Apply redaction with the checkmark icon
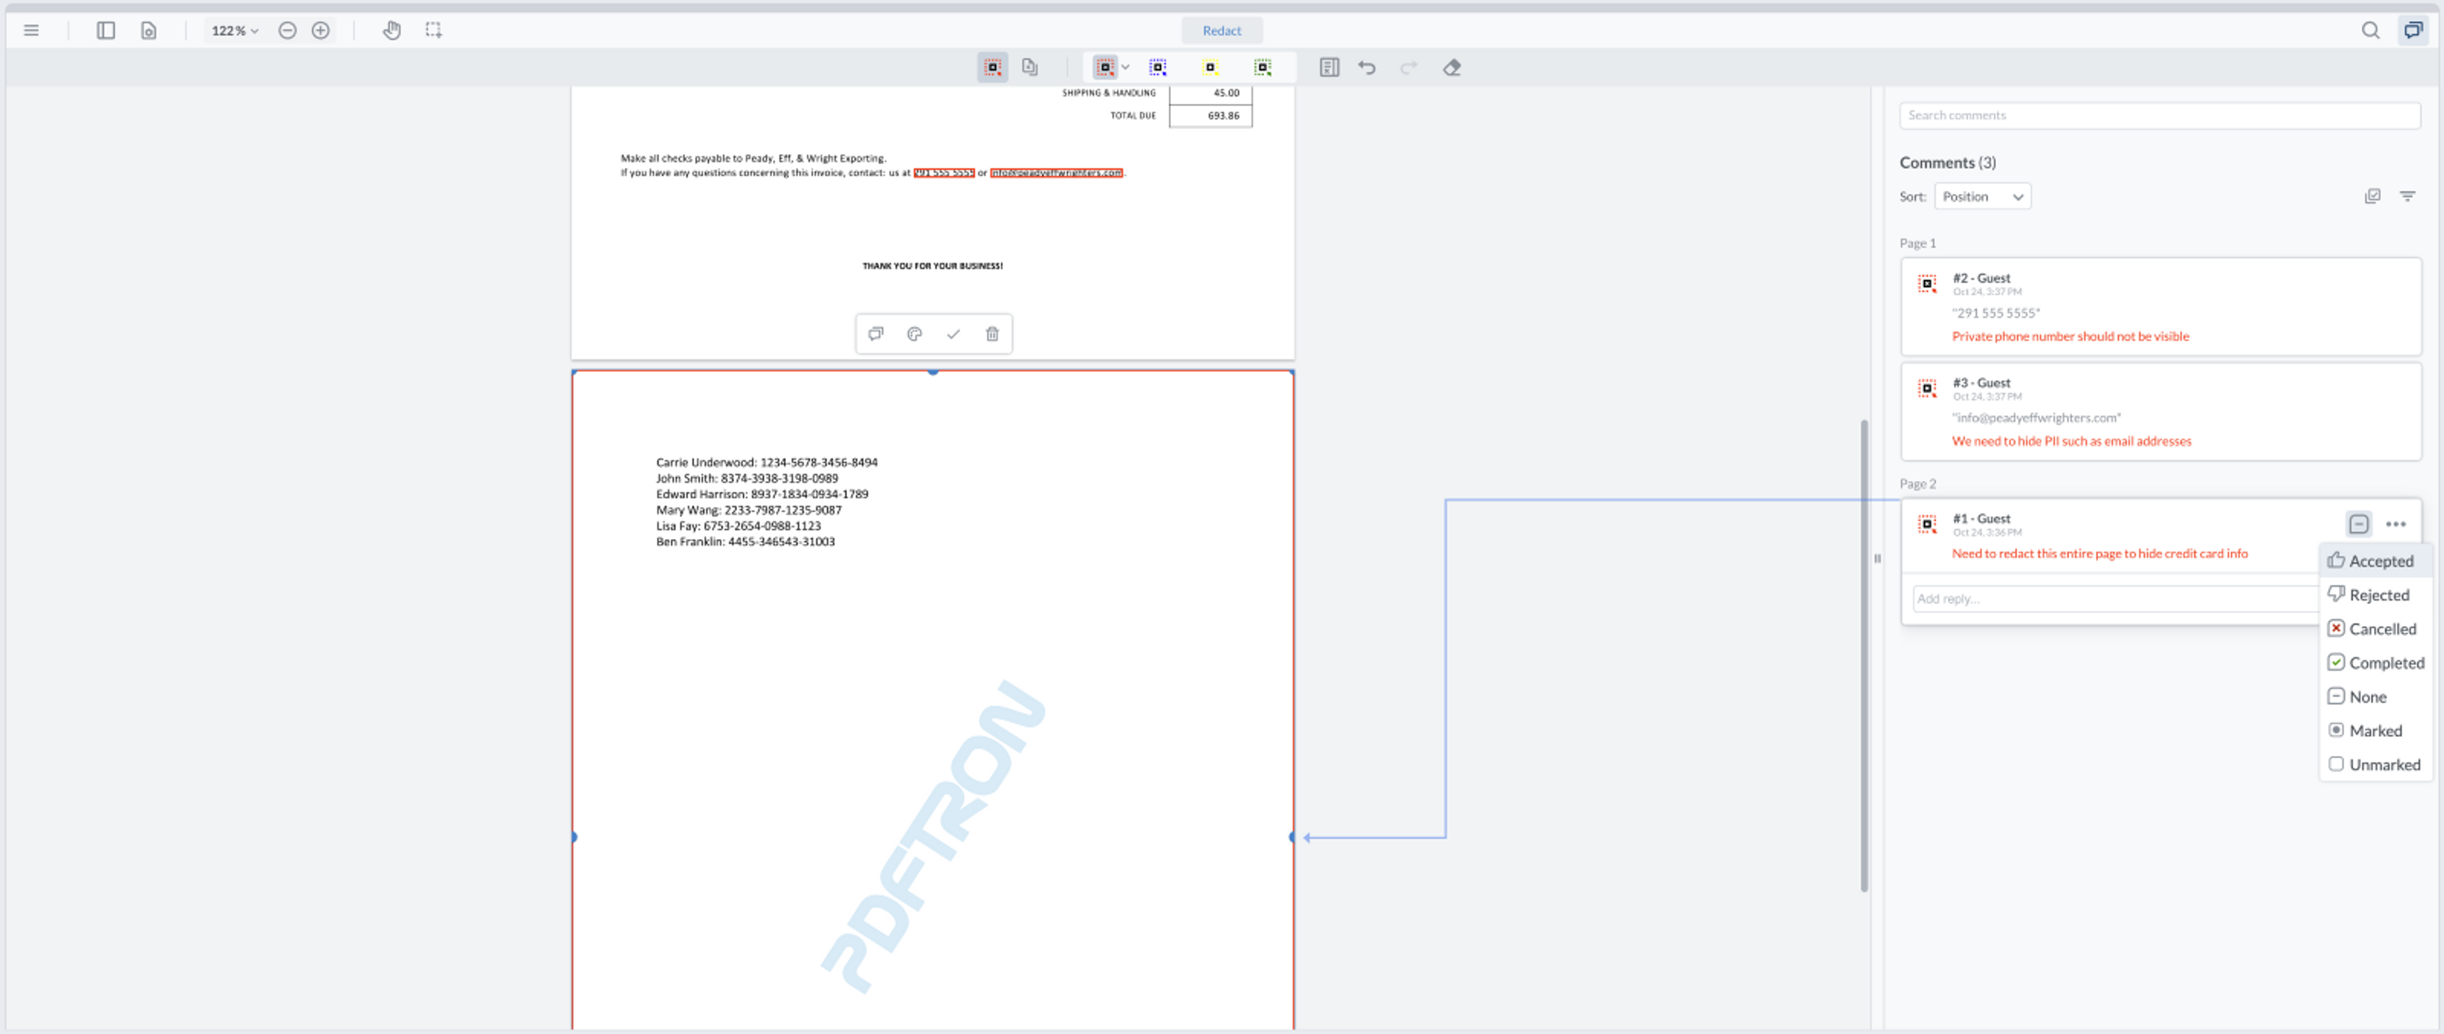Viewport: 2444px width, 1034px height. 953,334
